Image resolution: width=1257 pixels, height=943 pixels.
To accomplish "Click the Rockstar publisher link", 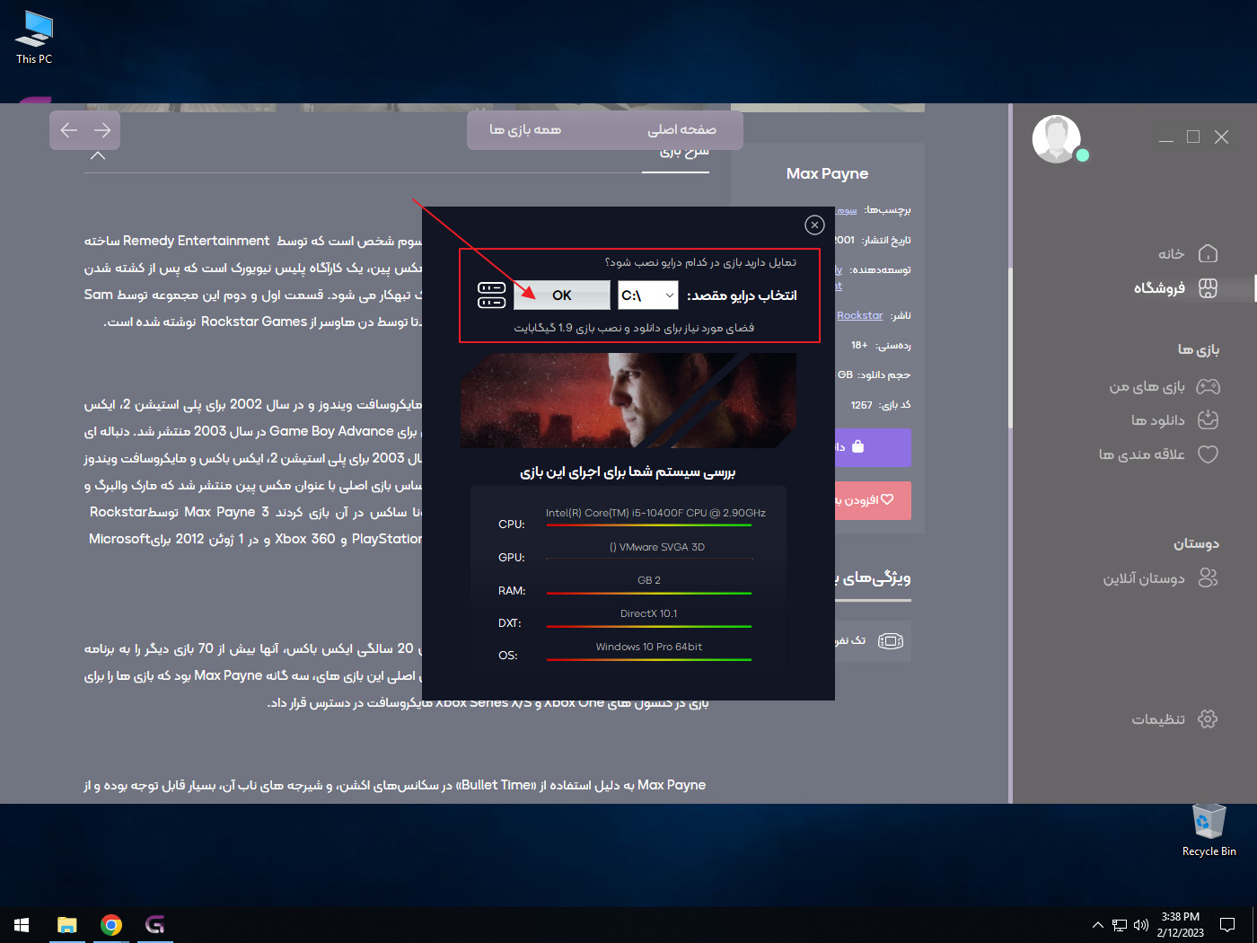I will point(859,315).
